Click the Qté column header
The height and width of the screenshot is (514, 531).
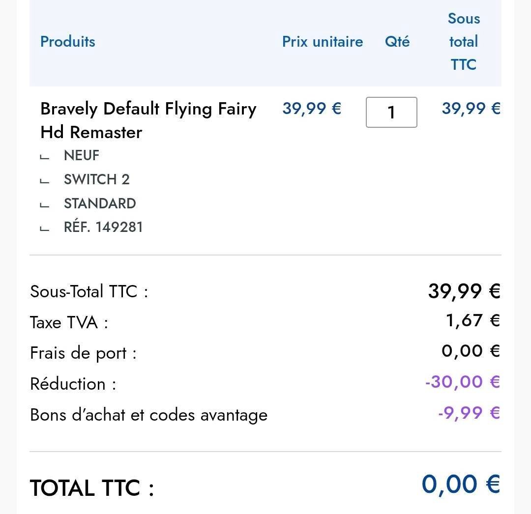397,42
